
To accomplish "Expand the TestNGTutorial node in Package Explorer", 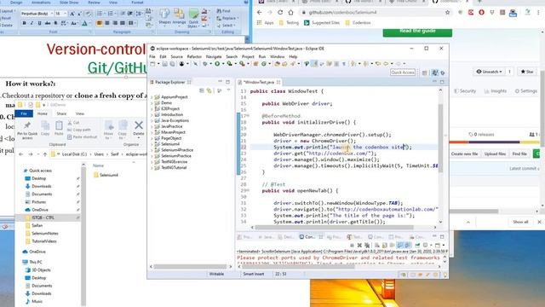I will pos(152,168).
